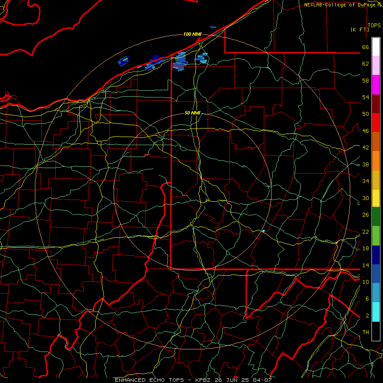Click the 34 legend value
The image size is (383, 383).
(x=366, y=181)
